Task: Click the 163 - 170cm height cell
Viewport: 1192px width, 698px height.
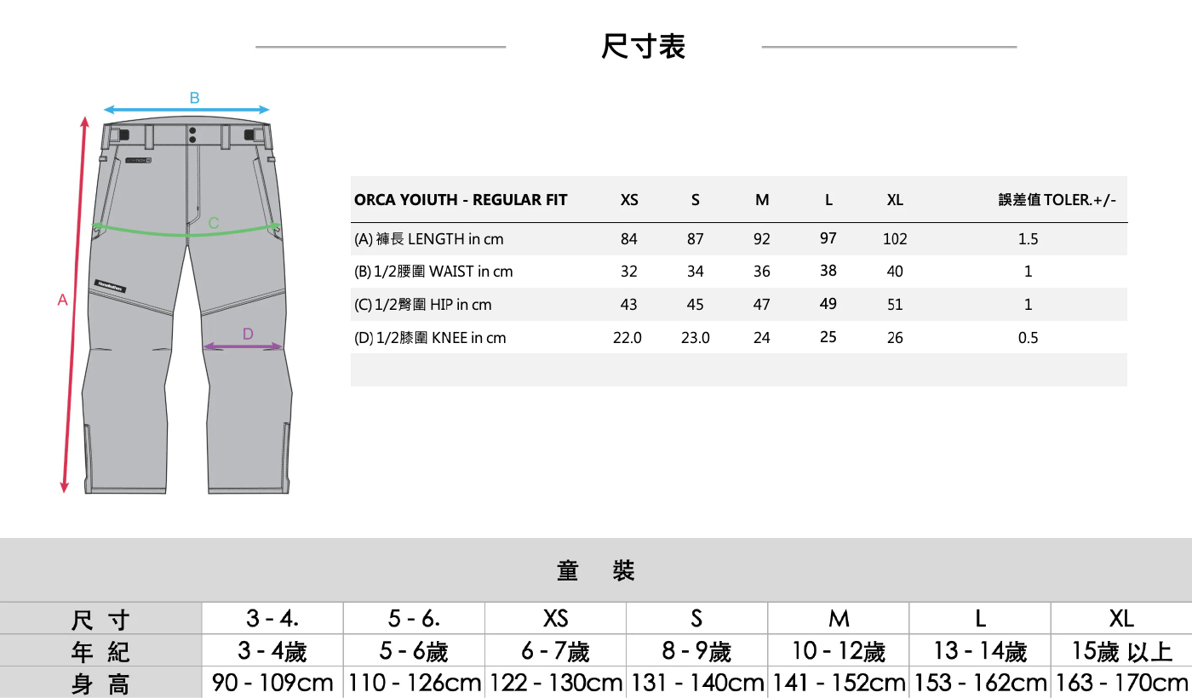Action: pyautogui.click(x=1121, y=683)
